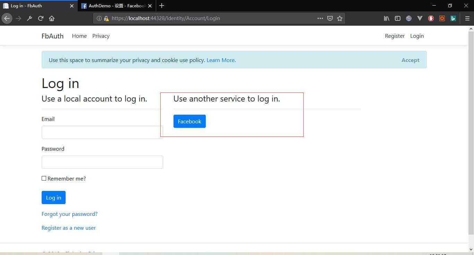
Task: Close the 'Log in - FbAuth' tab
Action: [72, 6]
